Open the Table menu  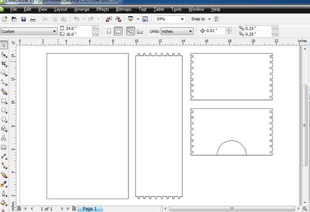158,9
